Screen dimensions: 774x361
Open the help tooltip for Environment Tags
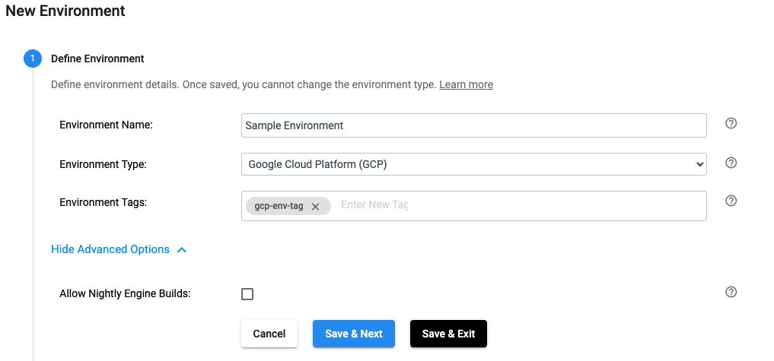pos(731,201)
